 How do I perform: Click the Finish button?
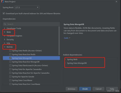(85, 89)
